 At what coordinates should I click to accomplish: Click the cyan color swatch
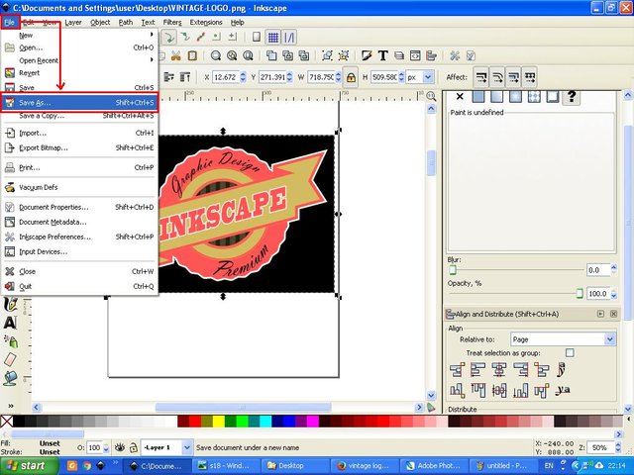pyautogui.click(x=265, y=422)
